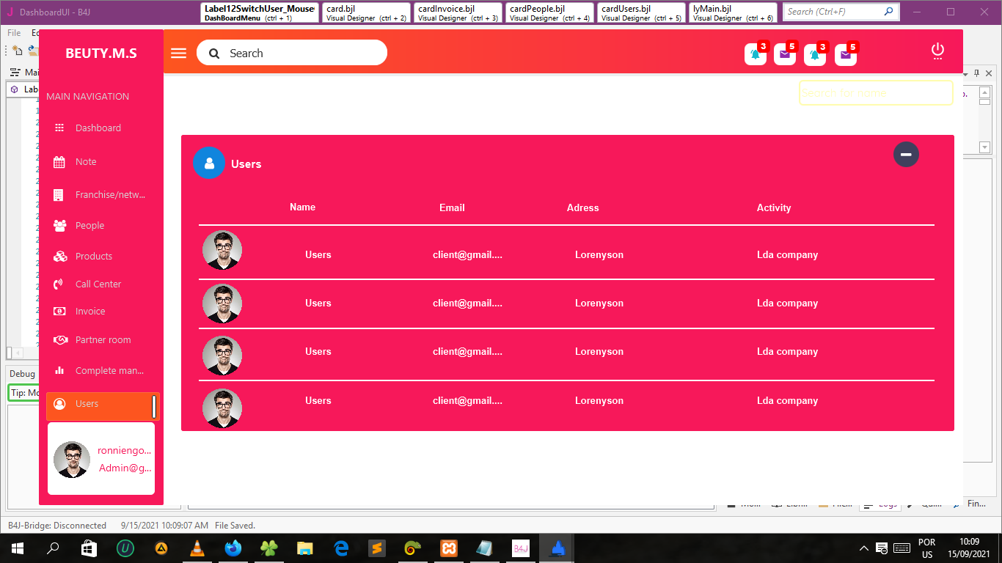Click the avatar in the first Users table row

click(222, 251)
